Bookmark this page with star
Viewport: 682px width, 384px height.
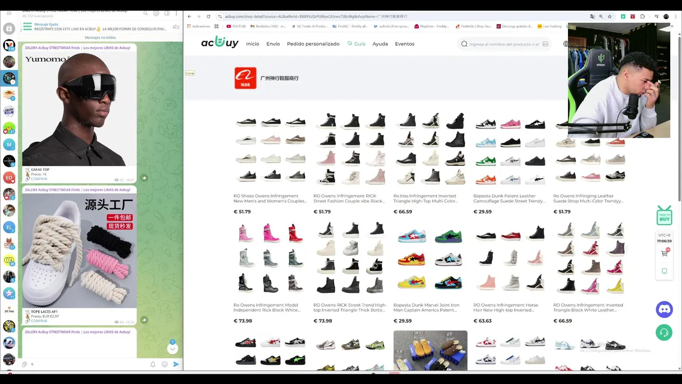(610, 17)
